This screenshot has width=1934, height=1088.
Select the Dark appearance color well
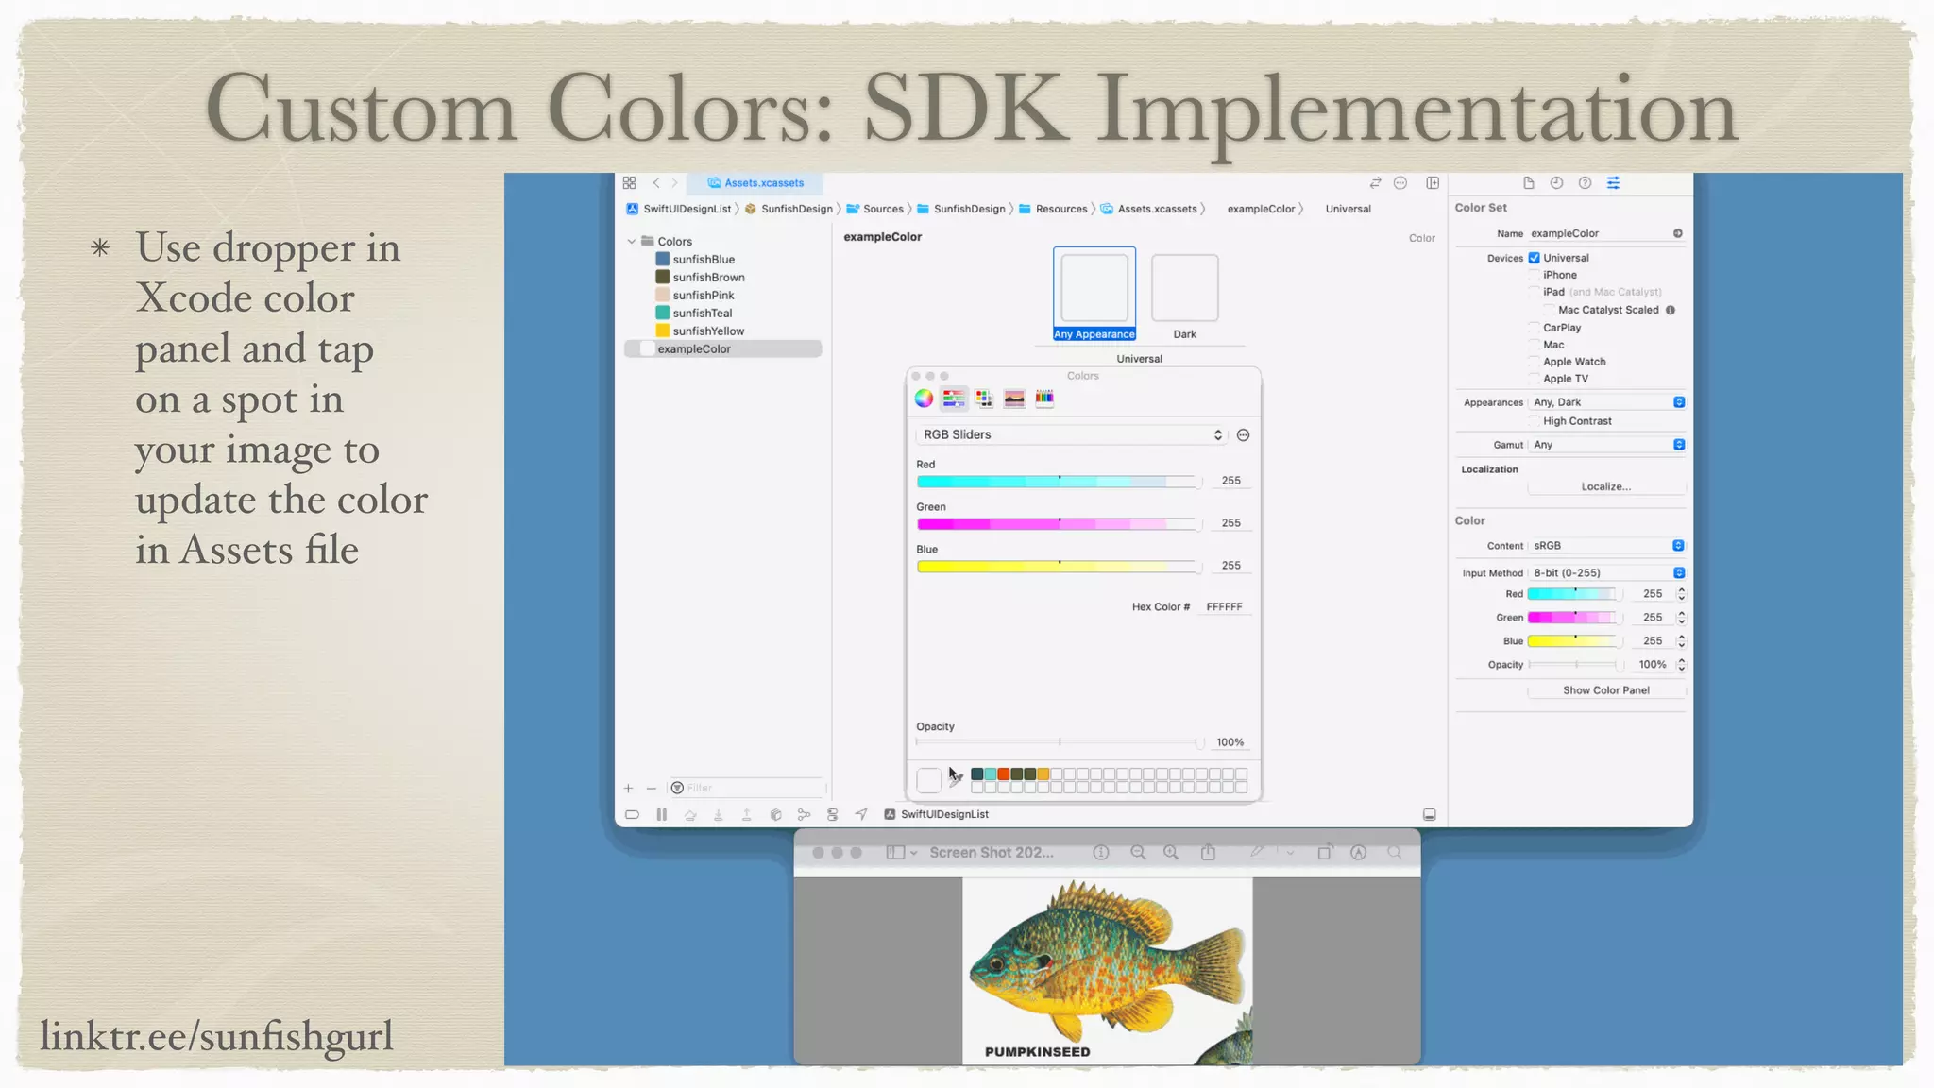click(1185, 288)
